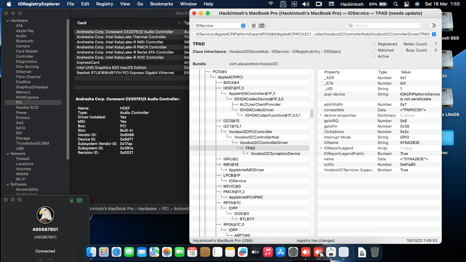Open the Notes app in the Dock
Viewport: 466px width, 262px height.
pyautogui.click(x=230, y=252)
